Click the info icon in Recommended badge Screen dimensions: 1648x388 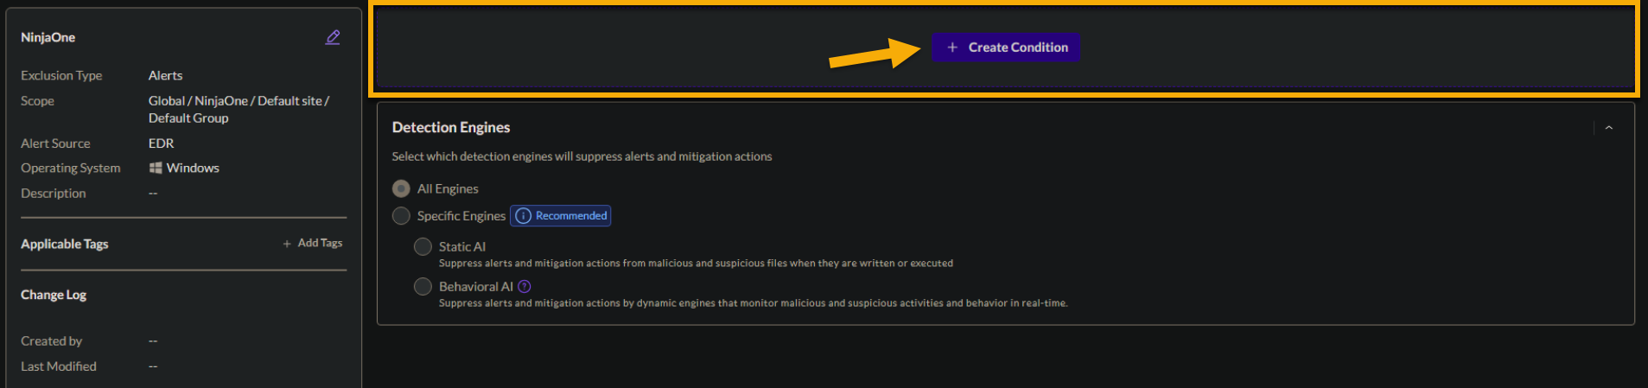[523, 216]
